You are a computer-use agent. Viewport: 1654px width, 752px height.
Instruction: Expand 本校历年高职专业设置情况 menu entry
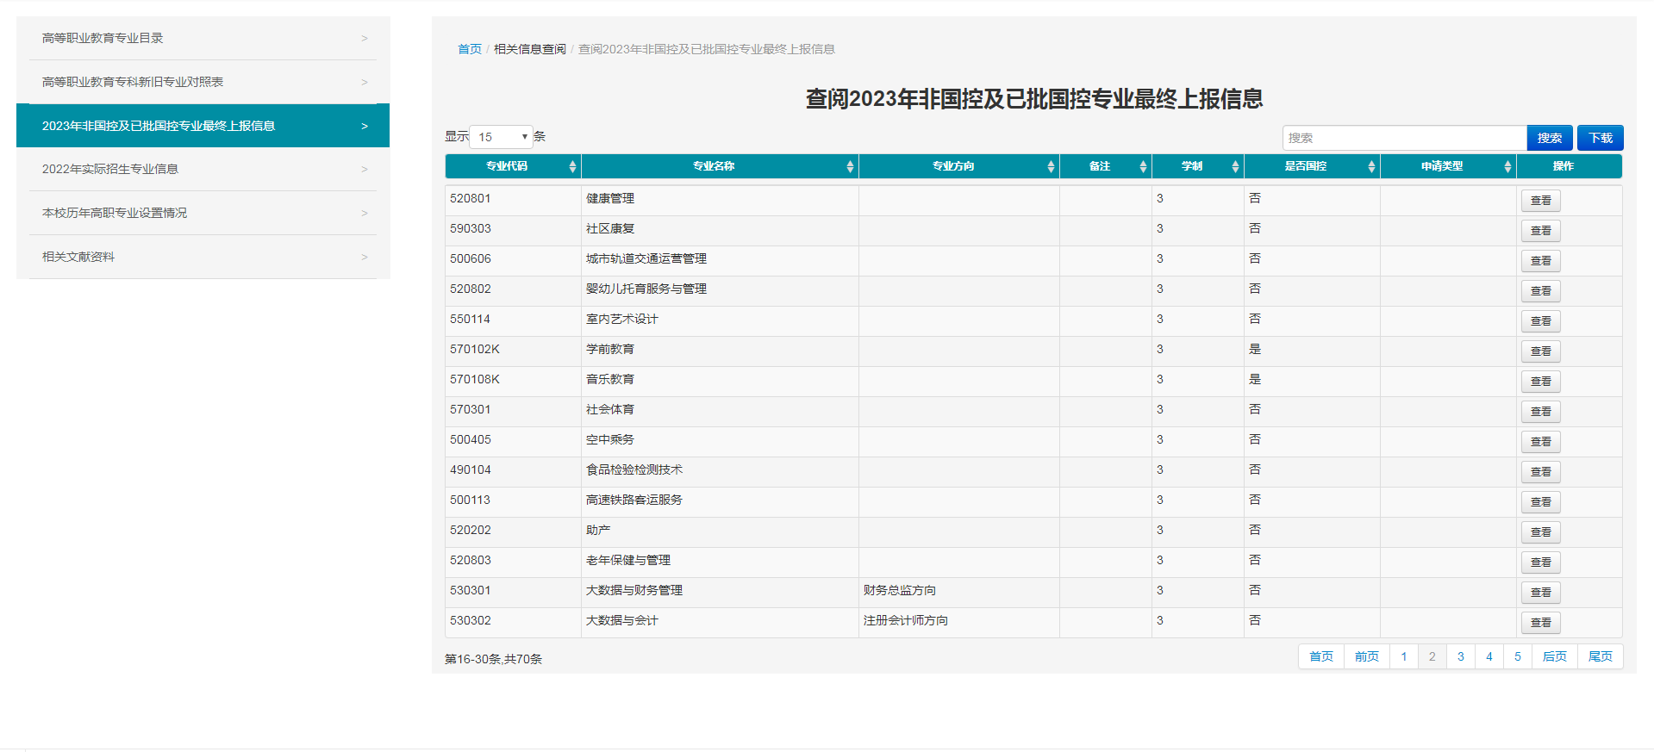click(203, 213)
